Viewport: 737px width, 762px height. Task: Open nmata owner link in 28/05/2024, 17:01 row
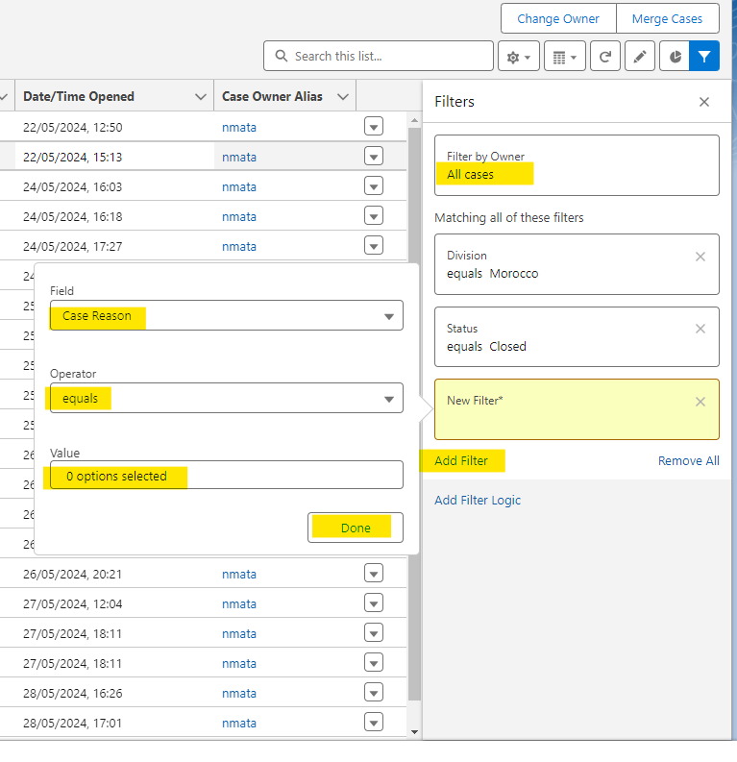click(239, 724)
